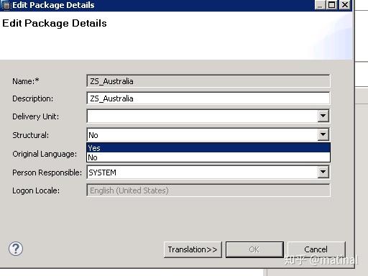Open the help question mark icon
Screen dimensions: 368x276
coord(16,249)
